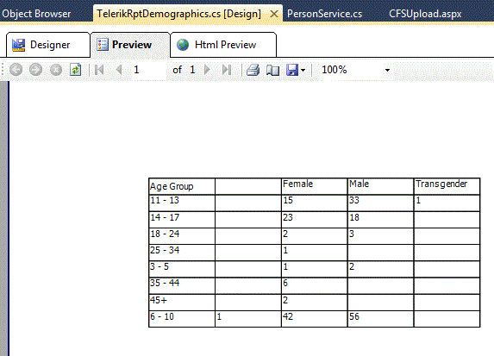Click the Transgender column header
This screenshot has height=356, width=494.
447,186
